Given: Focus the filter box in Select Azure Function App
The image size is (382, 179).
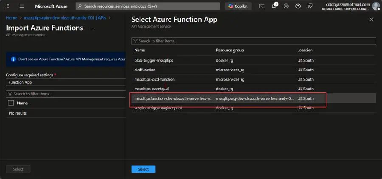Looking at the screenshot, I should pos(254,41).
